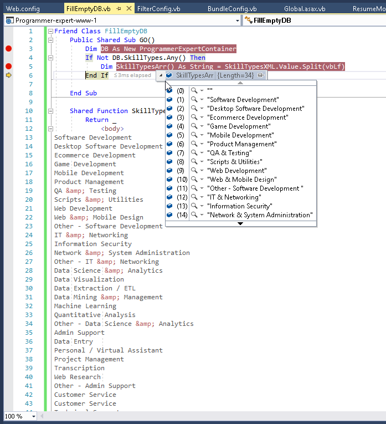Switch to the BundleConfig.vb tab
386x424 pixels.
tap(232, 9)
